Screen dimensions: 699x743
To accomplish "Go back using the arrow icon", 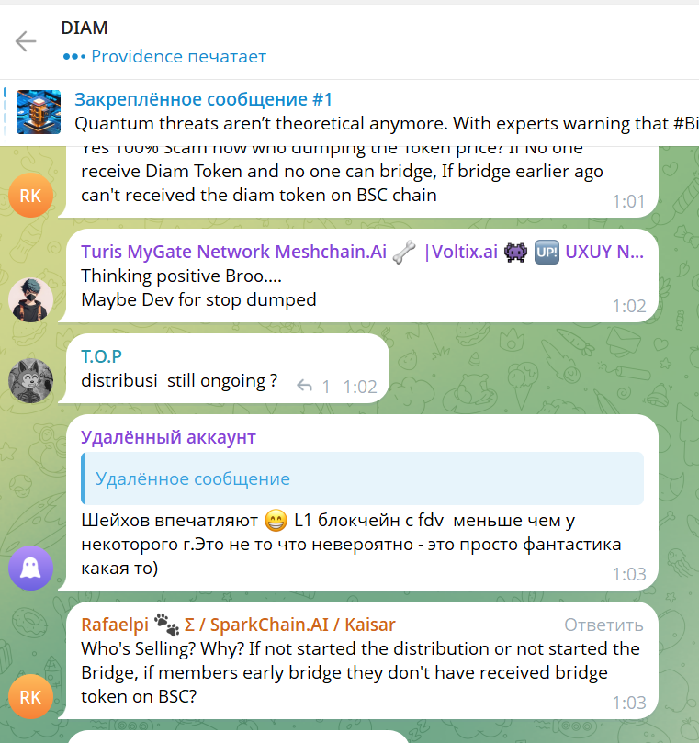I will click(x=26, y=41).
